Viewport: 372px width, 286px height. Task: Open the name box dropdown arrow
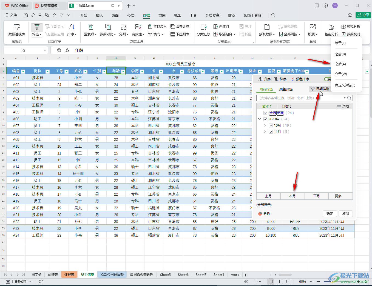[x=45, y=50]
